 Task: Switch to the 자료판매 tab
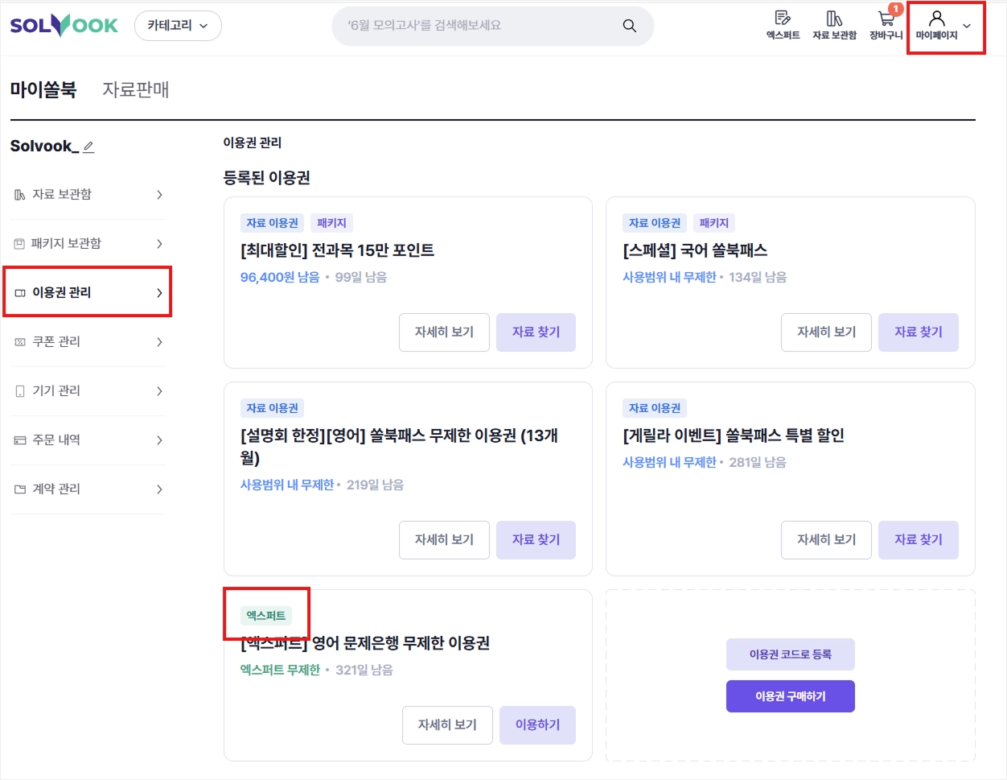(x=136, y=89)
